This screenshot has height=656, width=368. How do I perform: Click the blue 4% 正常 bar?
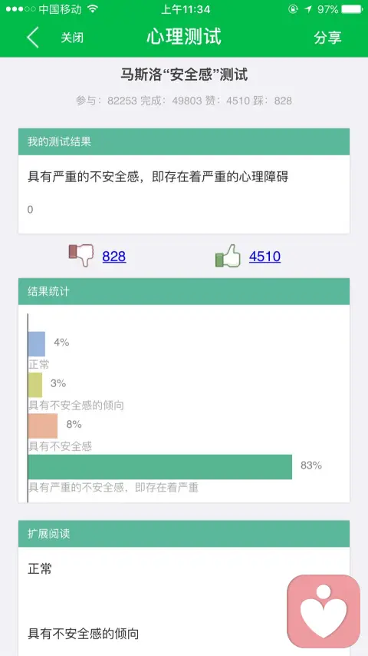click(36, 344)
